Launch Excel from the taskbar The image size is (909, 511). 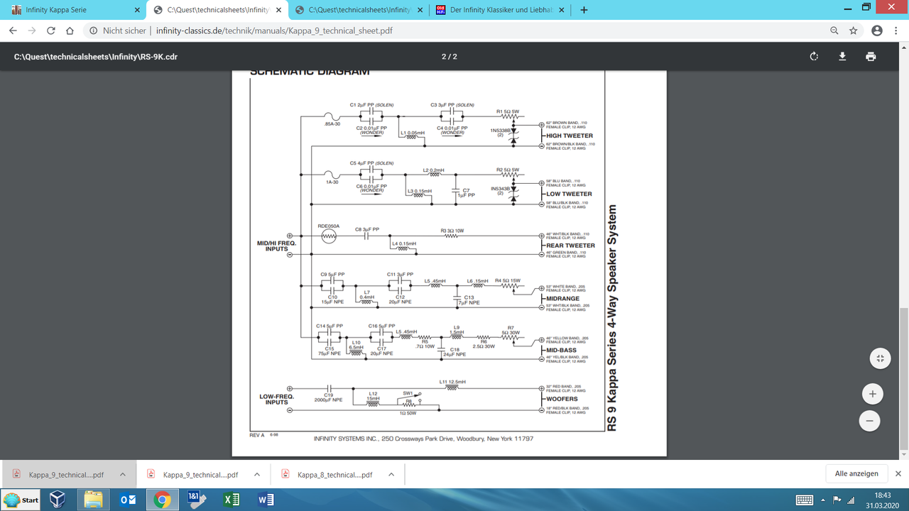point(231,500)
